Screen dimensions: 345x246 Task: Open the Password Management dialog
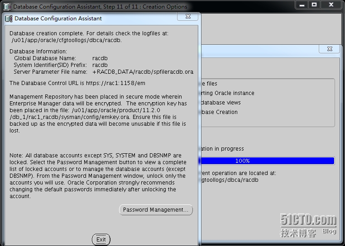tap(156, 210)
